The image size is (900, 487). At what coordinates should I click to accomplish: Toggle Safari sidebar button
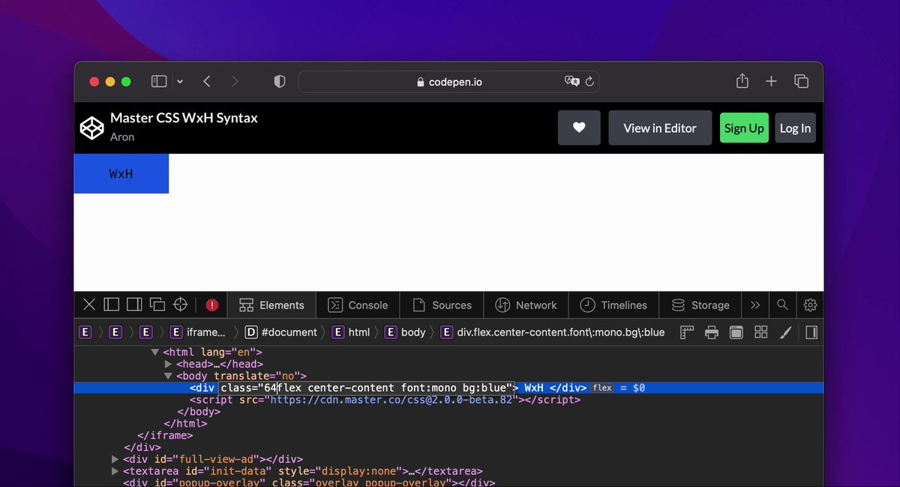click(159, 81)
